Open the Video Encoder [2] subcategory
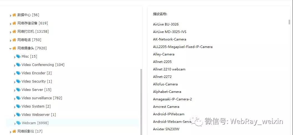This screenshot has height=135, width=293. (37, 73)
